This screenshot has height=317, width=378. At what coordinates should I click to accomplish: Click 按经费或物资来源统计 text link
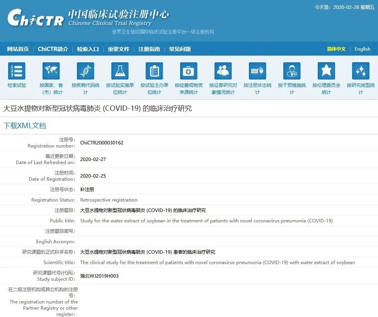point(189,89)
